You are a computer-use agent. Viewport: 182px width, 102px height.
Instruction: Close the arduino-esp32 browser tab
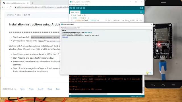pos(28,3)
